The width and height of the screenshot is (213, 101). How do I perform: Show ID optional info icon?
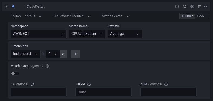(32, 84)
